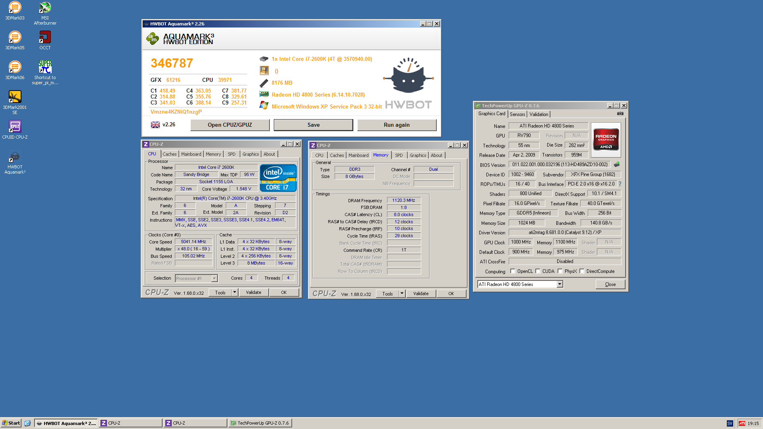Switch to HWBOT Aquamark3 taskbar button
Viewport: 763px width, 429px height.
pos(66,423)
